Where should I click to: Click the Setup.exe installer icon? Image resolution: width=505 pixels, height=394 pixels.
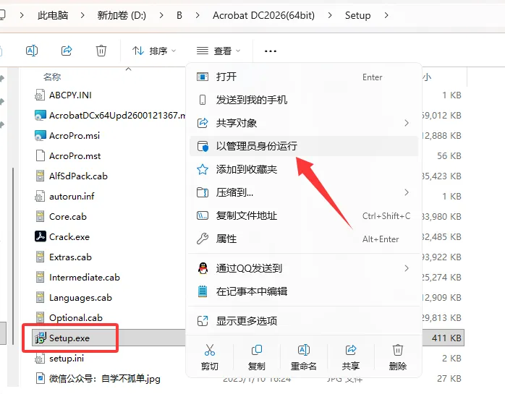coord(41,338)
